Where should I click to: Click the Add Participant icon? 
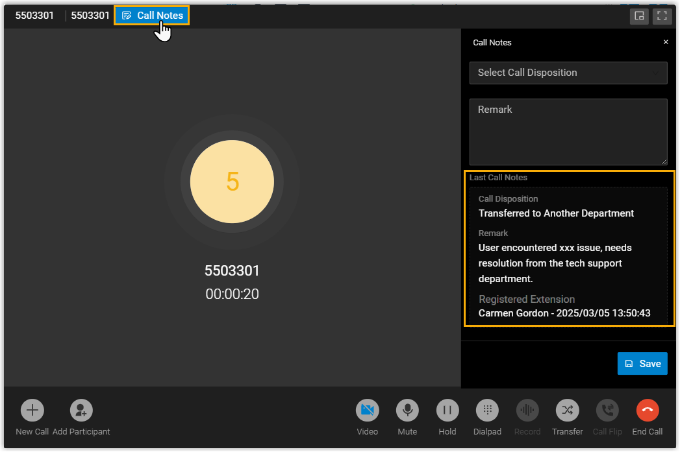coord(81,410)
